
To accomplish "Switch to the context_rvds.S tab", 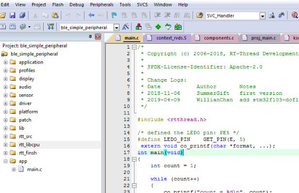I will click(167, 38).
